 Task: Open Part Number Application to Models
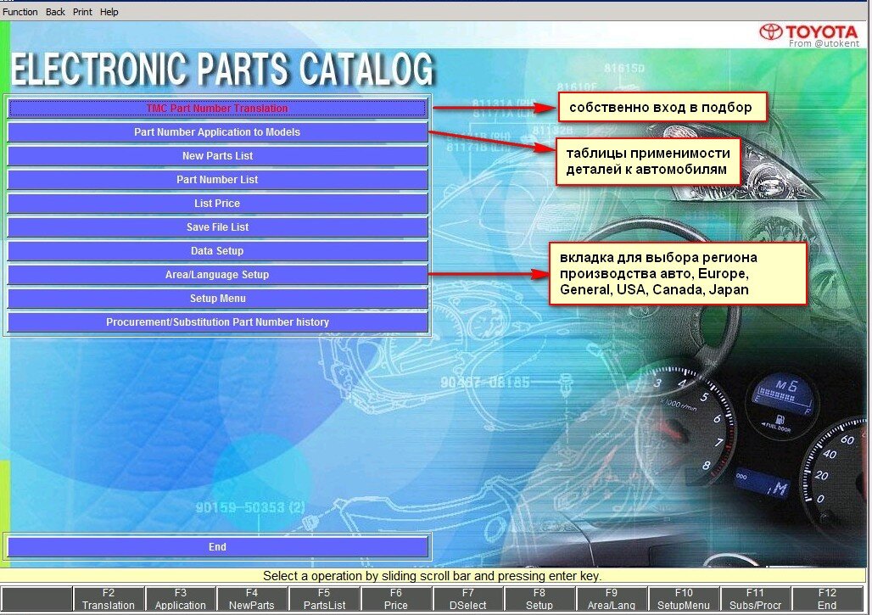pyautogui.click(x=217, y=132)
